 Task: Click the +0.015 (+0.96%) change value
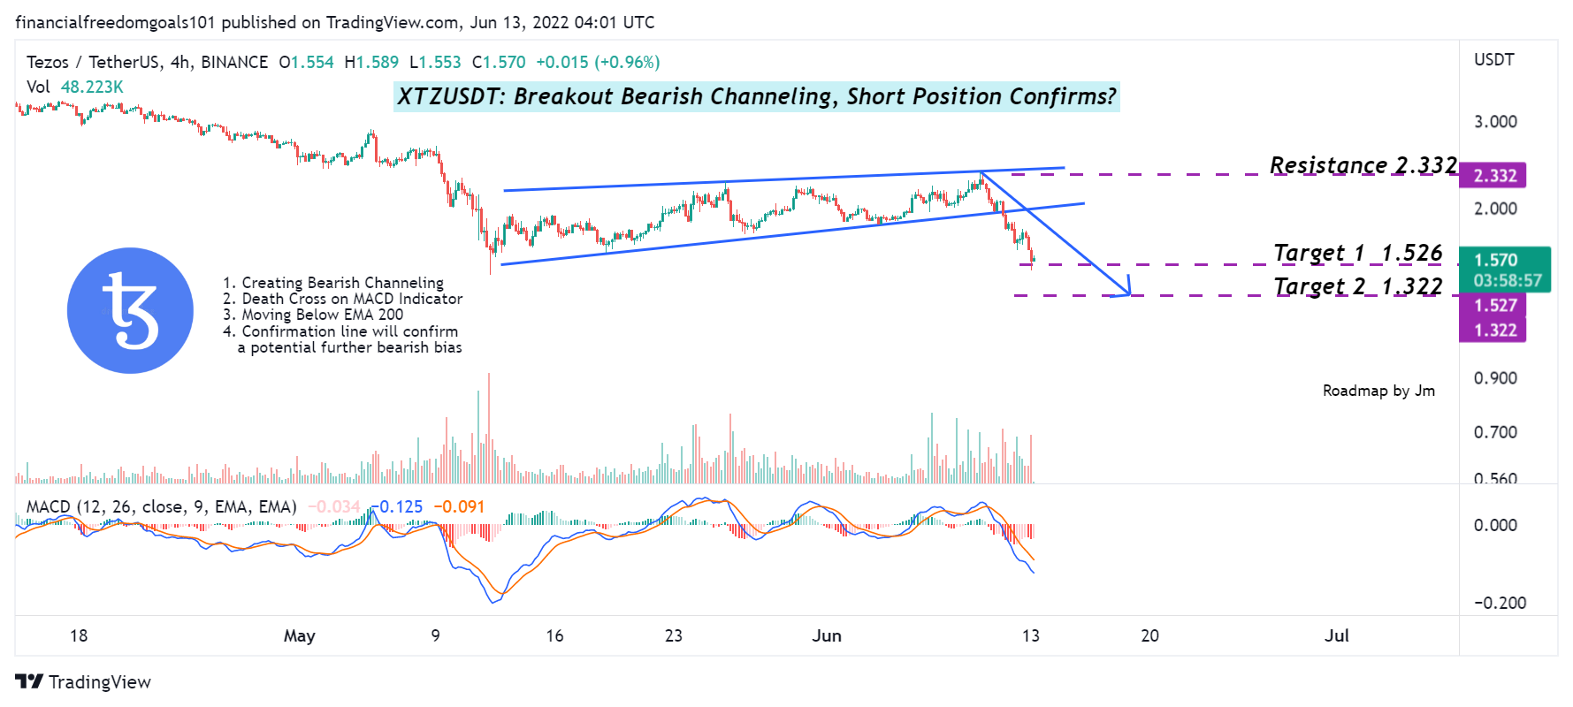point(598,62)
